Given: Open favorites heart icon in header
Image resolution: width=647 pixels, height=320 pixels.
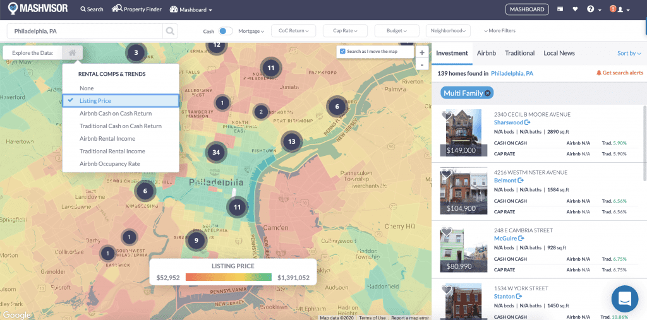Looking at the screenshot, I should point(575,9).
